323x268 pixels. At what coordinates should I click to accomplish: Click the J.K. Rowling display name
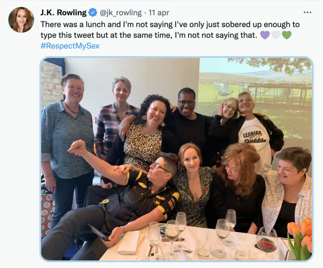pyautogui.click(x=63, y=13)
